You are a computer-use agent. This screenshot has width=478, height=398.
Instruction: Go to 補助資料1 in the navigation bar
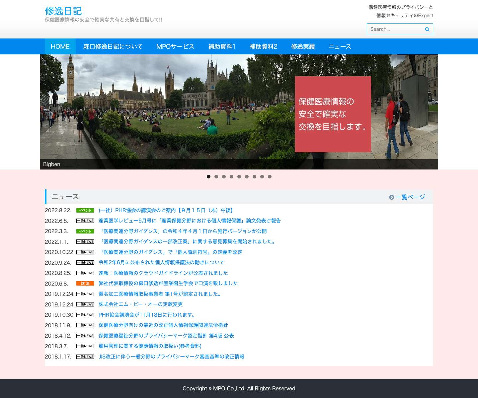[222, 46]
